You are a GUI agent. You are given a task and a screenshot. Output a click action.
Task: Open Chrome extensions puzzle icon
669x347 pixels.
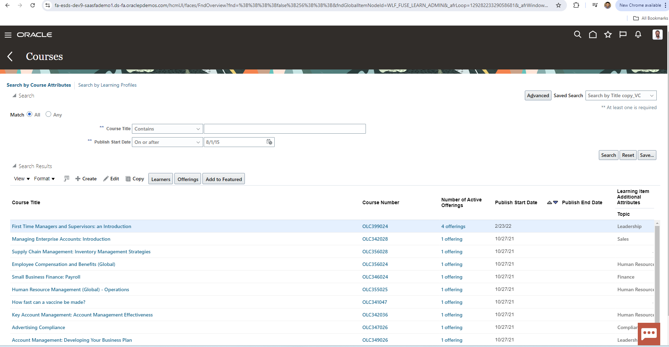pos(576,5)
